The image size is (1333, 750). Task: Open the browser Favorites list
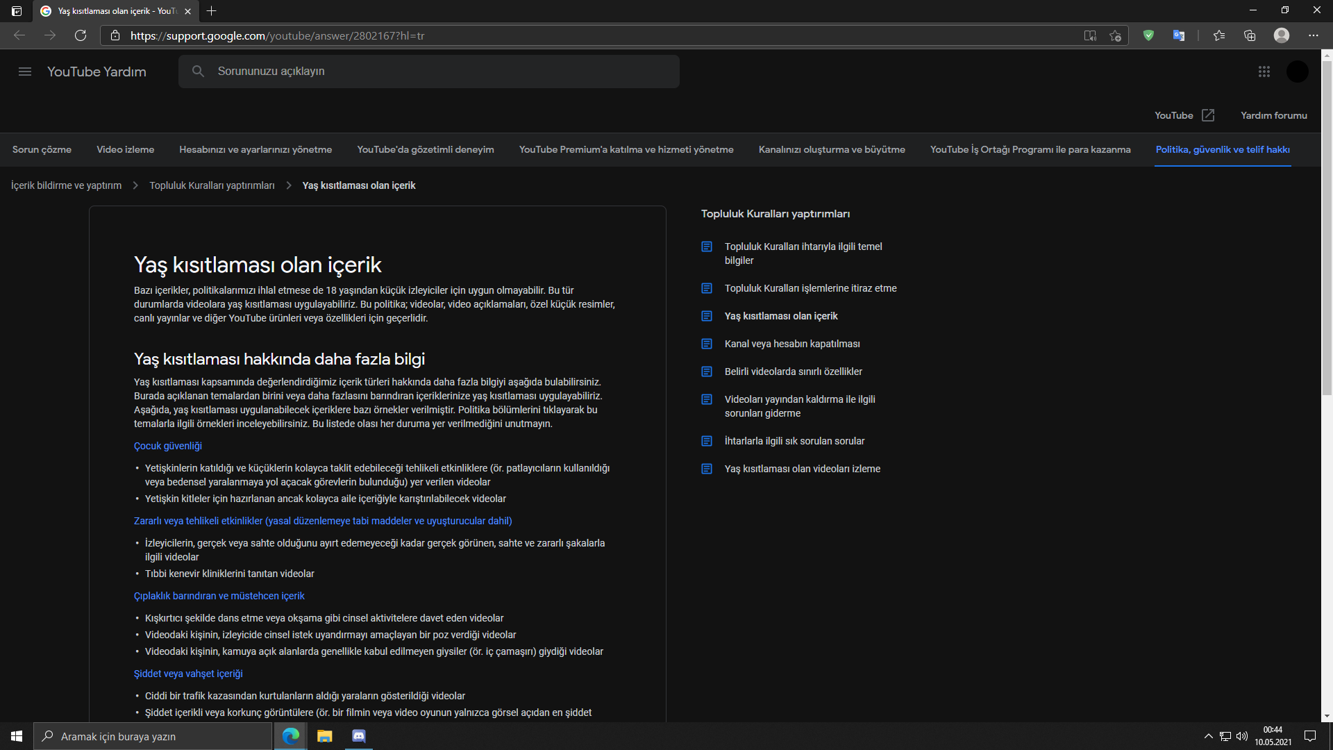coord(1219,35)
